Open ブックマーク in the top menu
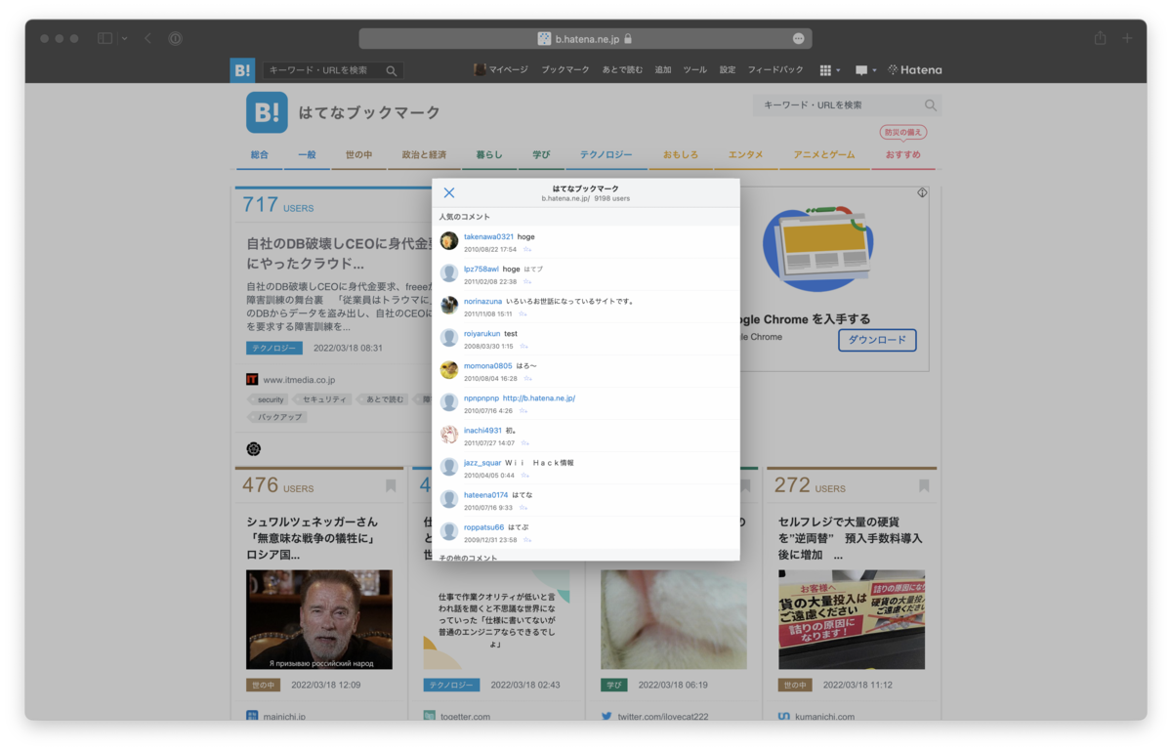 click(565, 70)
